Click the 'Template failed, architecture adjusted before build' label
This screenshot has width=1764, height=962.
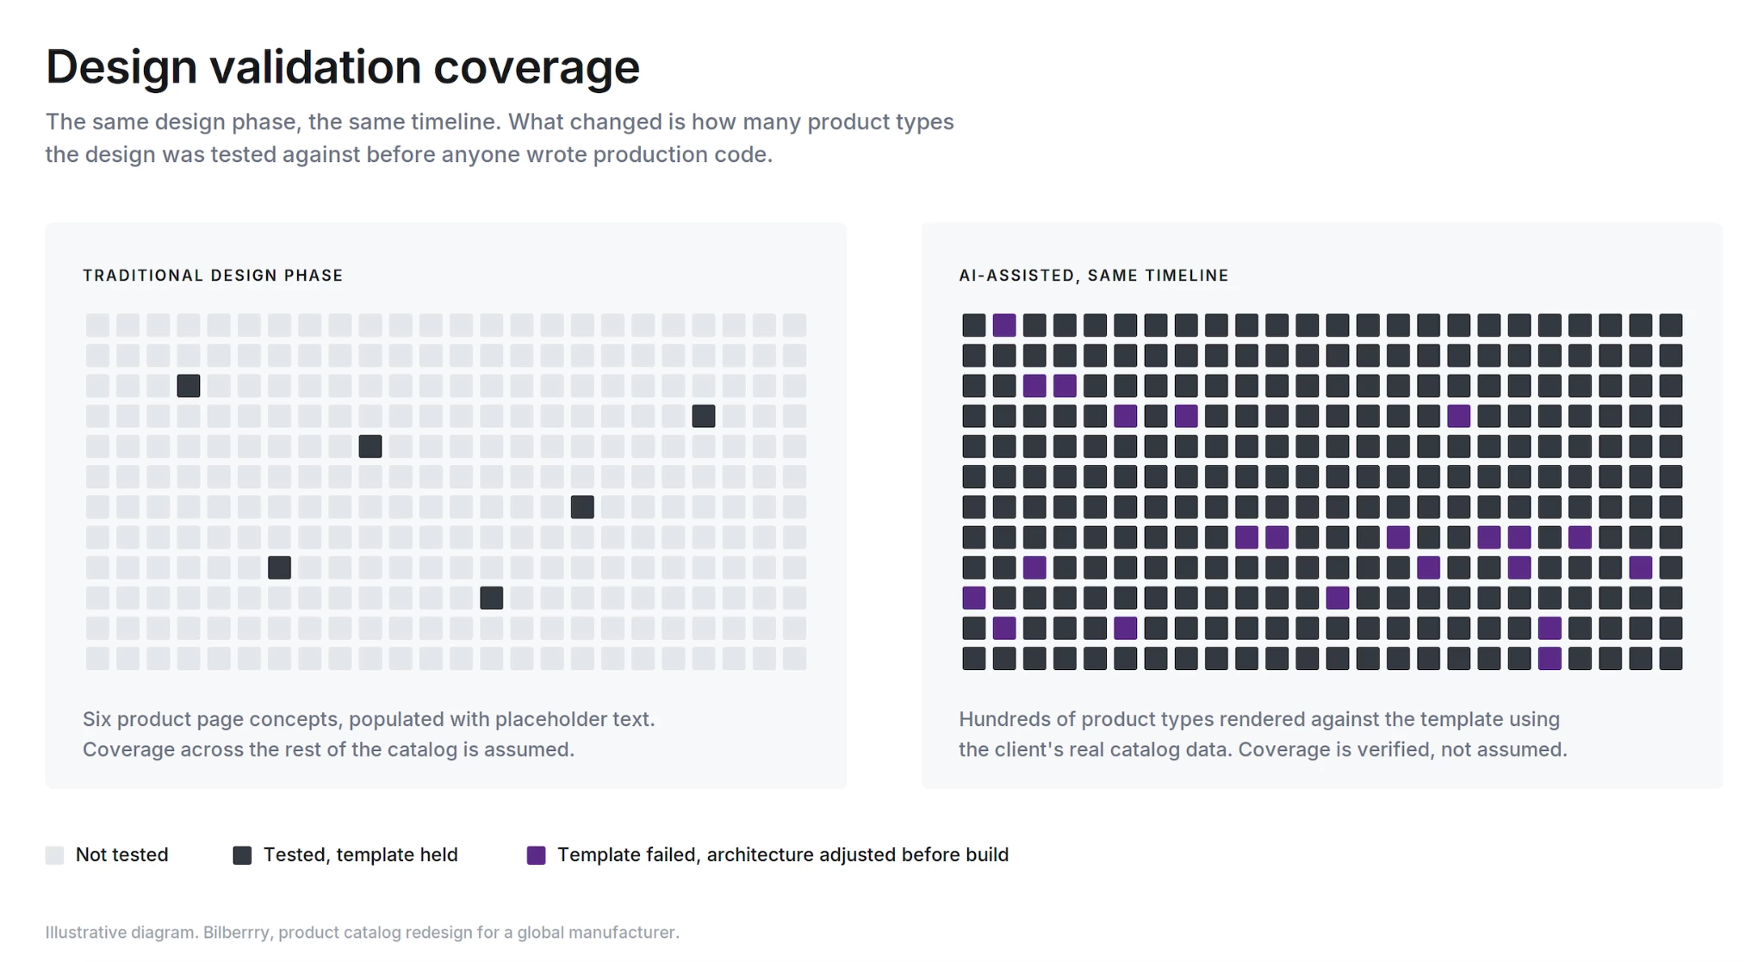783,855
